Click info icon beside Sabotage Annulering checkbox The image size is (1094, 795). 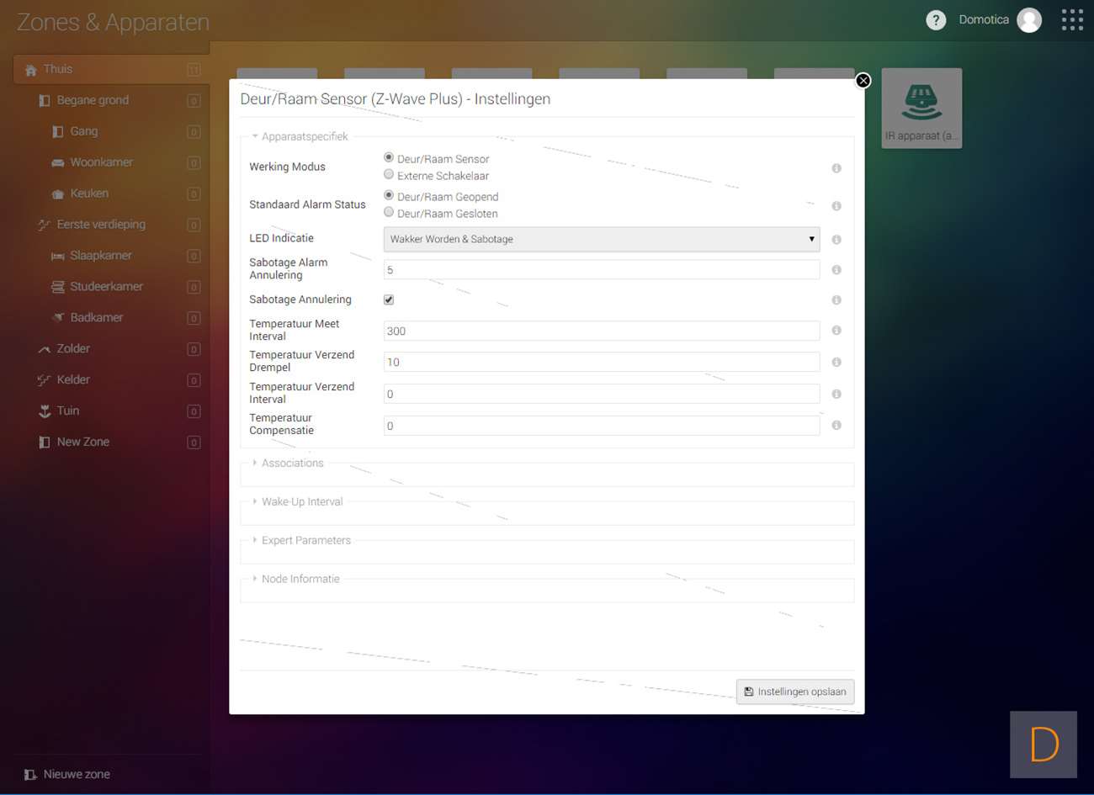pos(836,300)
